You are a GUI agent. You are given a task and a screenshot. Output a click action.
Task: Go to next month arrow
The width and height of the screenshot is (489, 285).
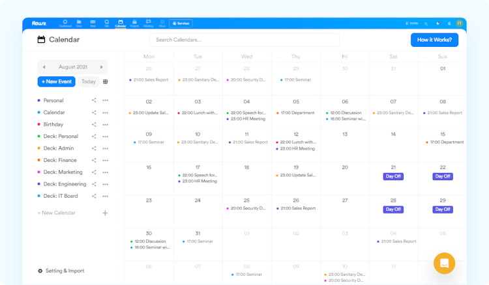(x=101, y=67)
